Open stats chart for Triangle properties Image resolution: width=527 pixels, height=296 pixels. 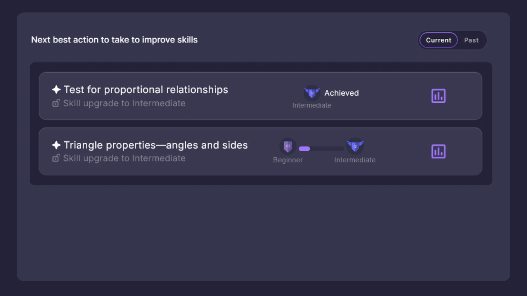click(x=438, y=151)
